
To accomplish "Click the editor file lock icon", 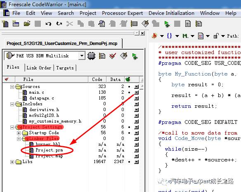I will 216,36.
